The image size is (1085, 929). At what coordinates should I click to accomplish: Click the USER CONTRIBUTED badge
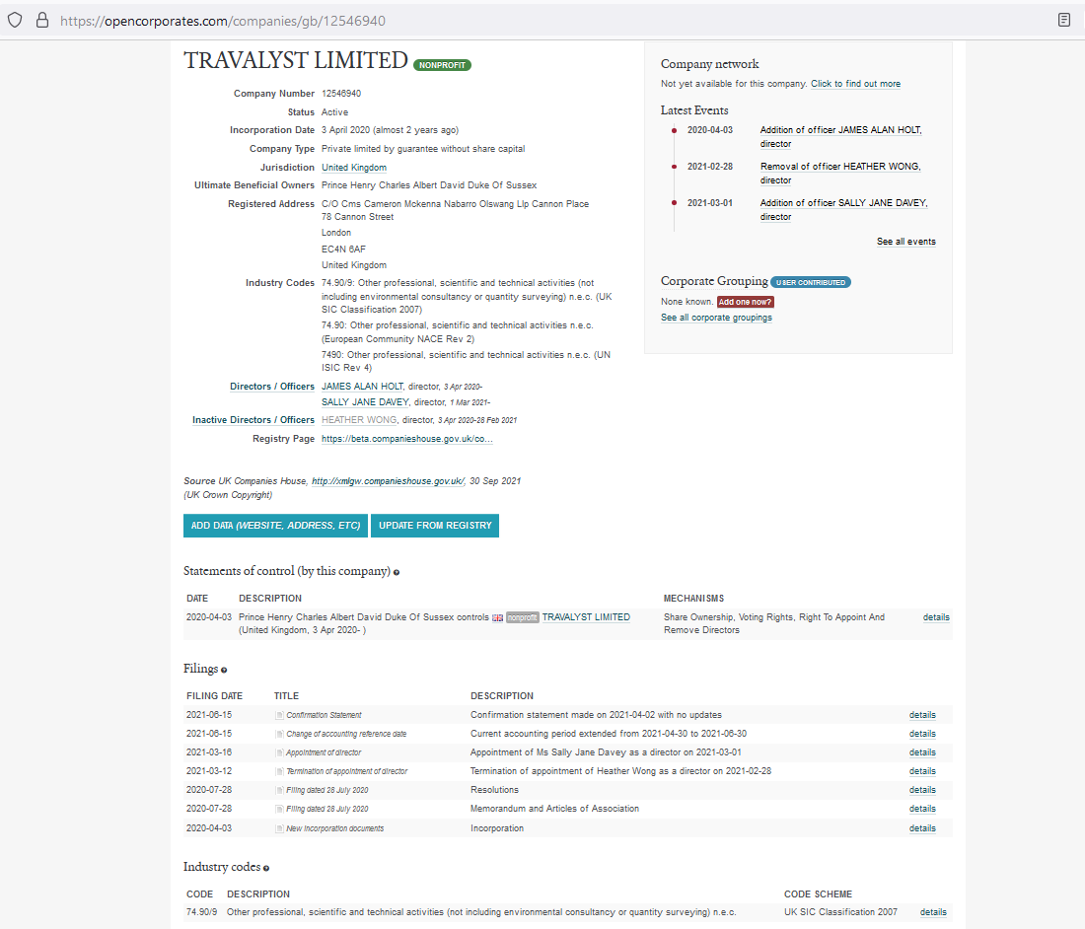pos(810,282)
